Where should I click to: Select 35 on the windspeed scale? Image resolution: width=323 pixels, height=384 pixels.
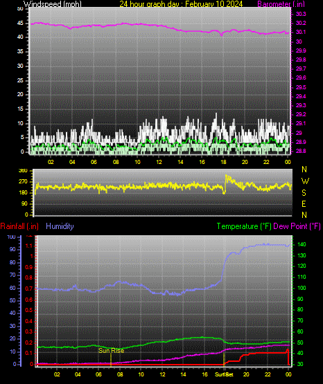(x=20, y=51)
